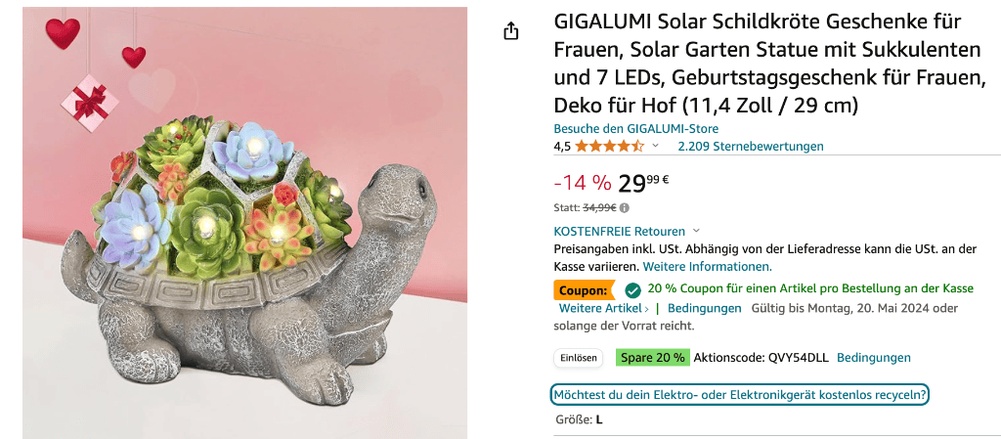This screenshot has width=1001, height=439.
Task: Open the KOSTENFREIE Retouren text link
Action: pos(619,232)
